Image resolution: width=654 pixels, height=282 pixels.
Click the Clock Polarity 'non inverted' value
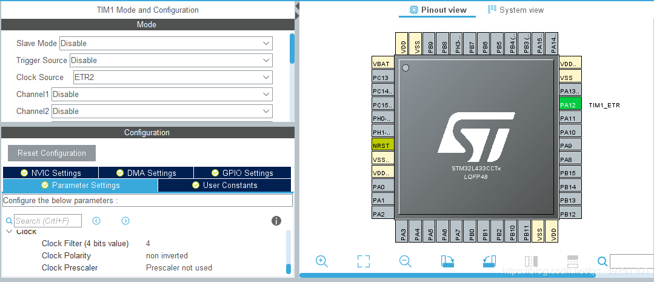167,255
